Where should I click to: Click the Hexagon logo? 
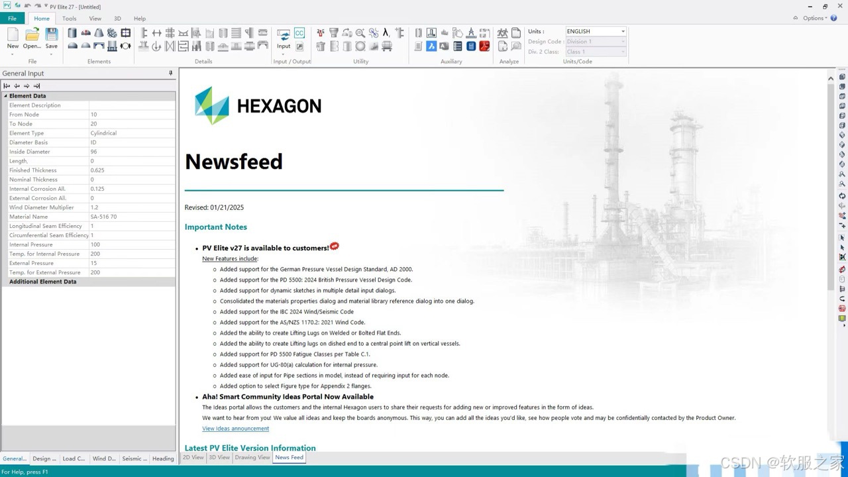coord(258,105)
